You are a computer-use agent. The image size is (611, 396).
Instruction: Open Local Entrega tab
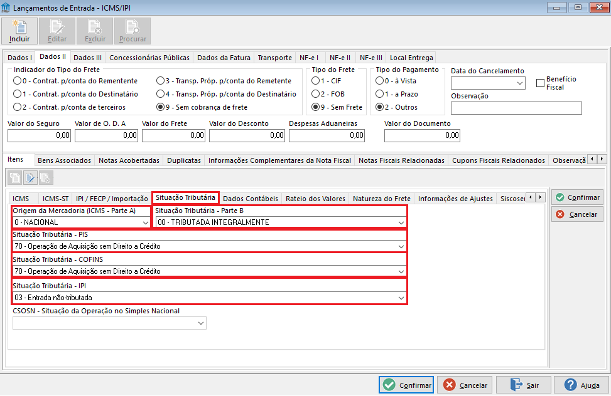coord(411,58)
